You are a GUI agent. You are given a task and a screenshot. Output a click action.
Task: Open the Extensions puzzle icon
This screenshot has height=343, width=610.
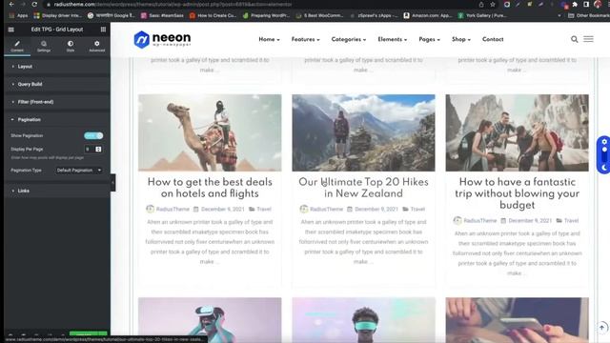point(575,4)
